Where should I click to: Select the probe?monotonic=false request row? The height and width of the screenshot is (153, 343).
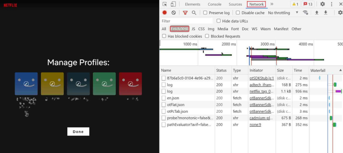(x=251, y=118)
